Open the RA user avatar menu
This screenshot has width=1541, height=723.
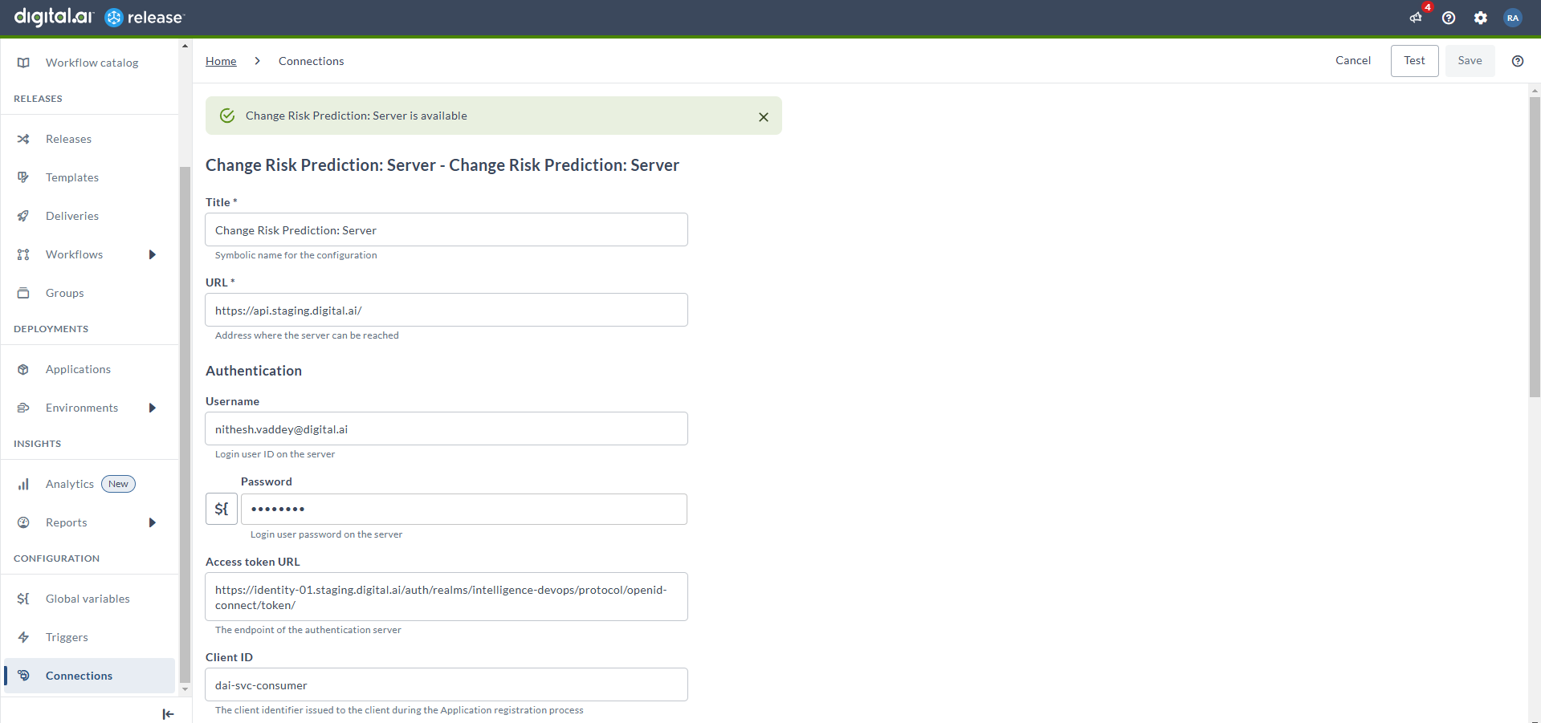[x=1513, y=18]
